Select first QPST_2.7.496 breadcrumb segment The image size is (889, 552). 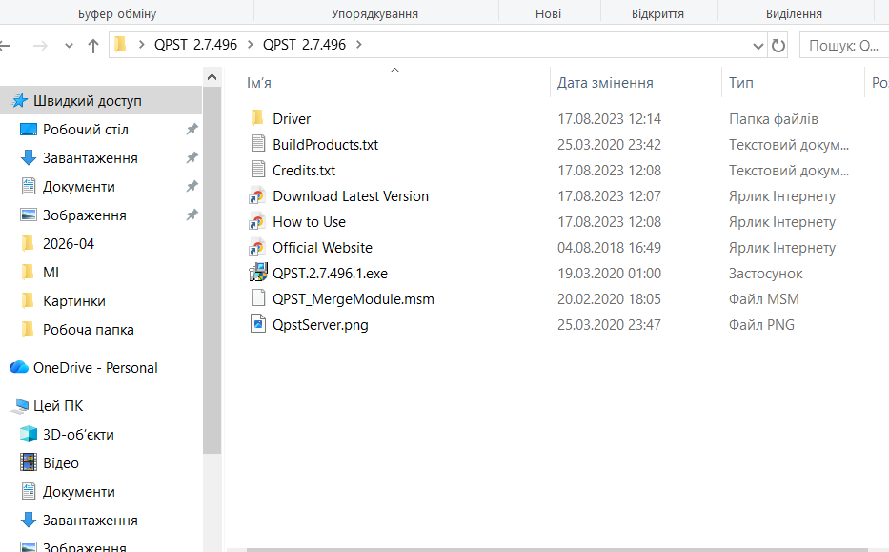[195, 45]
